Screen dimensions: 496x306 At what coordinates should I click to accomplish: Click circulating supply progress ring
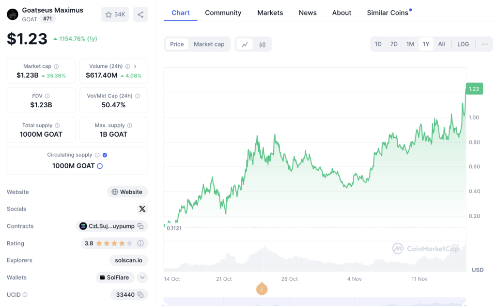(100, 166)
